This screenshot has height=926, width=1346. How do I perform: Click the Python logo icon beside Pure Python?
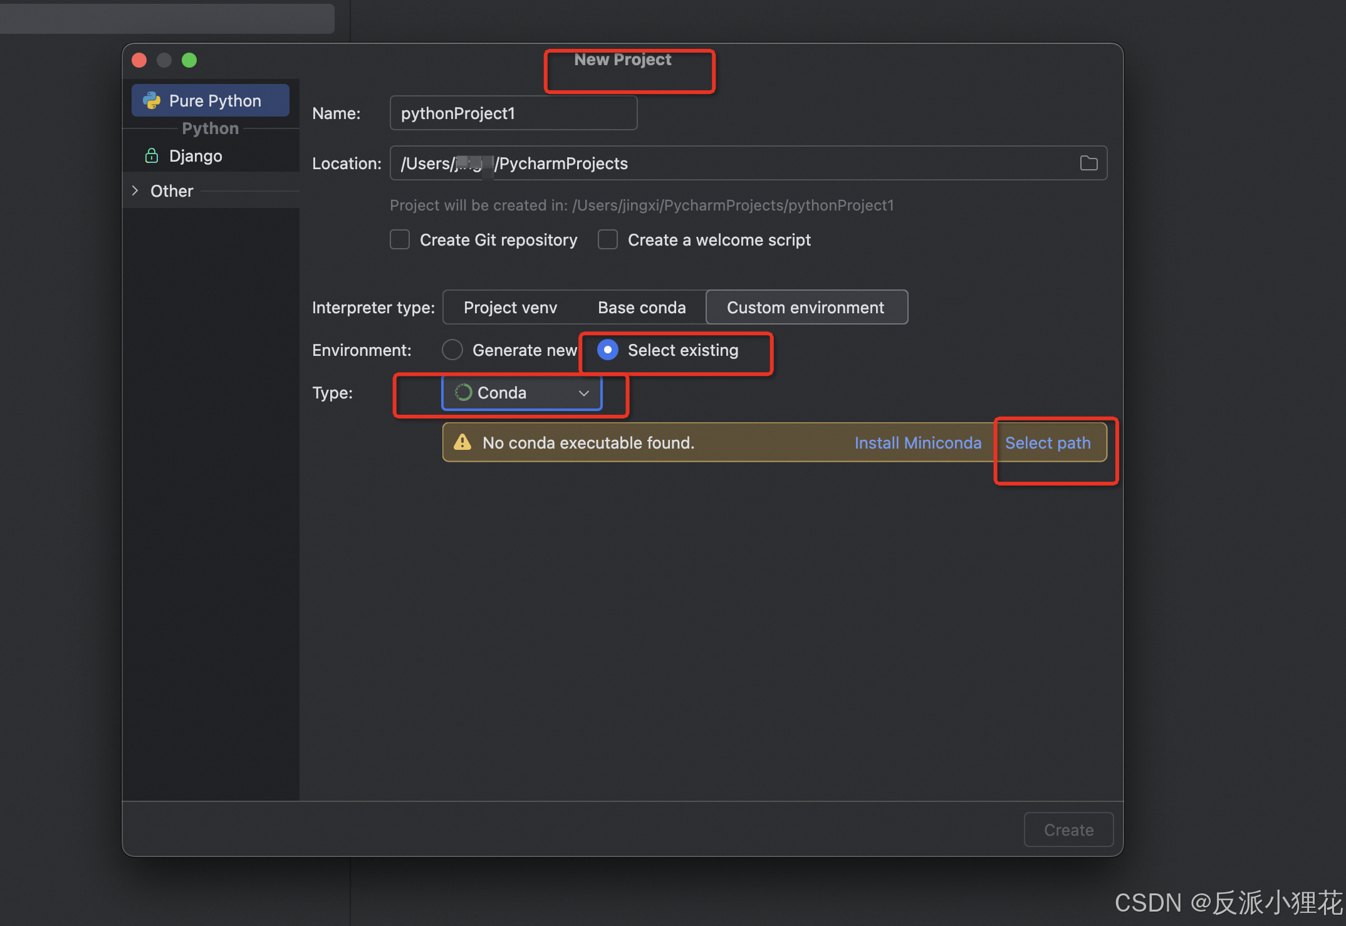[152, 101]
